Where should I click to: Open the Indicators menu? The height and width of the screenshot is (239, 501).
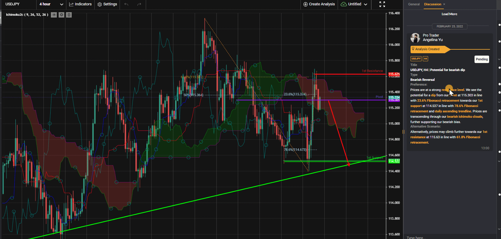pyautogui.click(x=80, y=4)
